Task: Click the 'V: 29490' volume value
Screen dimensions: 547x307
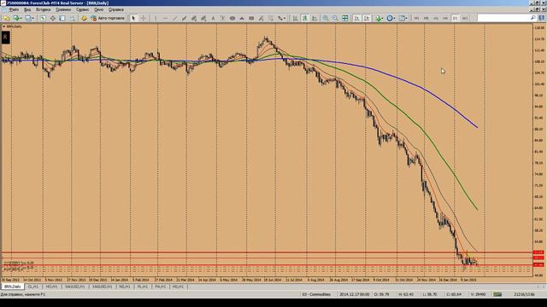Action: click(478, 294)
